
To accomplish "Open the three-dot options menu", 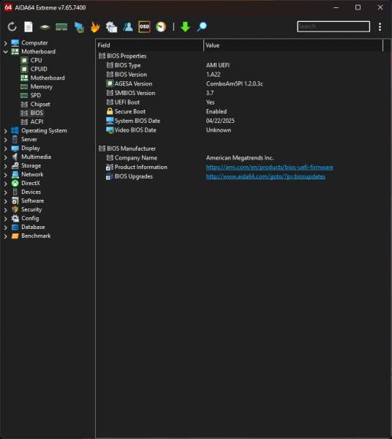I will [x=380, y=27].
